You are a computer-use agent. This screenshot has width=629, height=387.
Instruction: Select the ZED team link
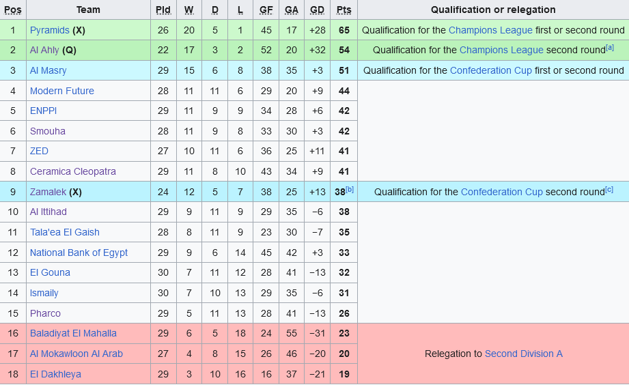(x=39, y=151)
